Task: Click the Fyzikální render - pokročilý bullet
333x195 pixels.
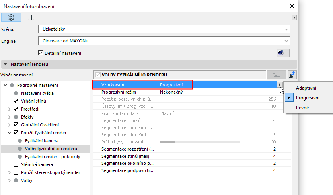Action: click(20, 157)
